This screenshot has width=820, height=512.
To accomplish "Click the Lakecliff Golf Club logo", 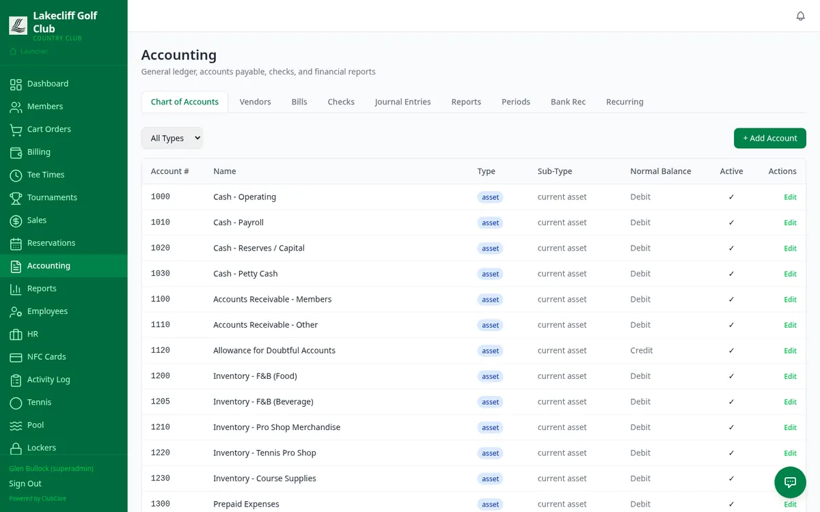I will click(18, 25).
